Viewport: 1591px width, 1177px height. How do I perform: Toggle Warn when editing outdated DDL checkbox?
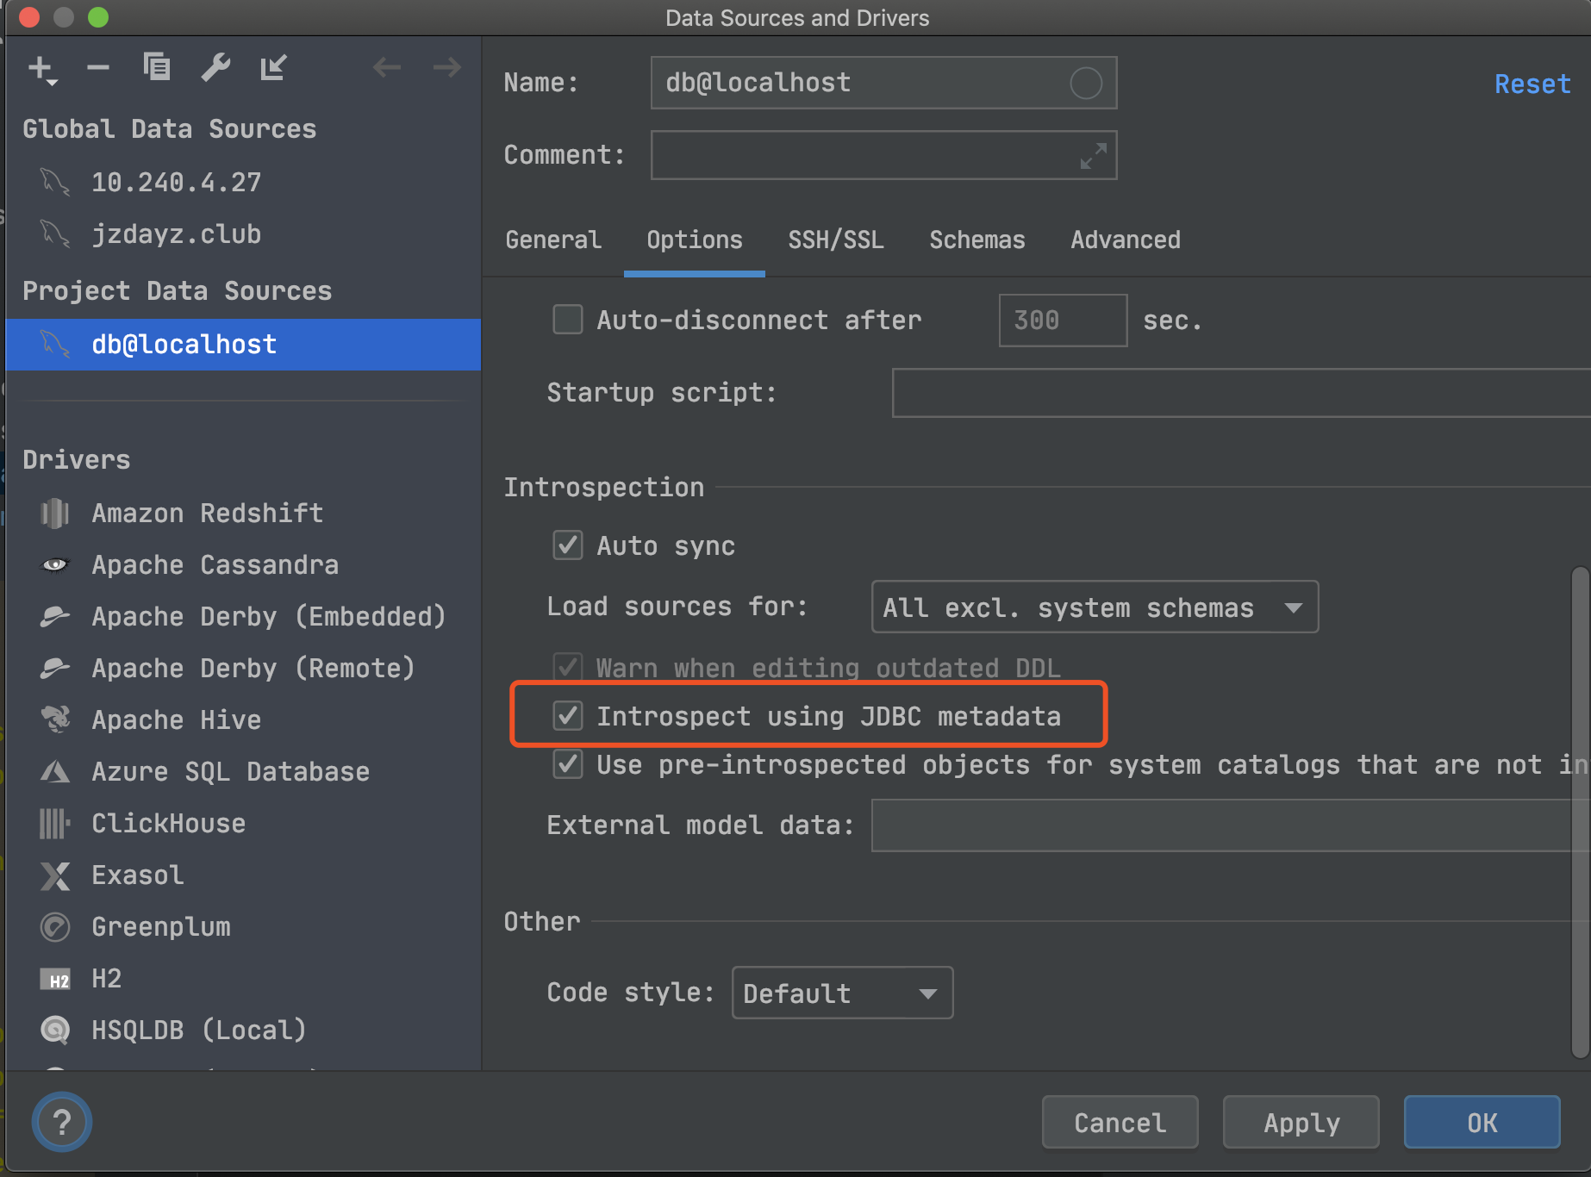tap(568, 666)
